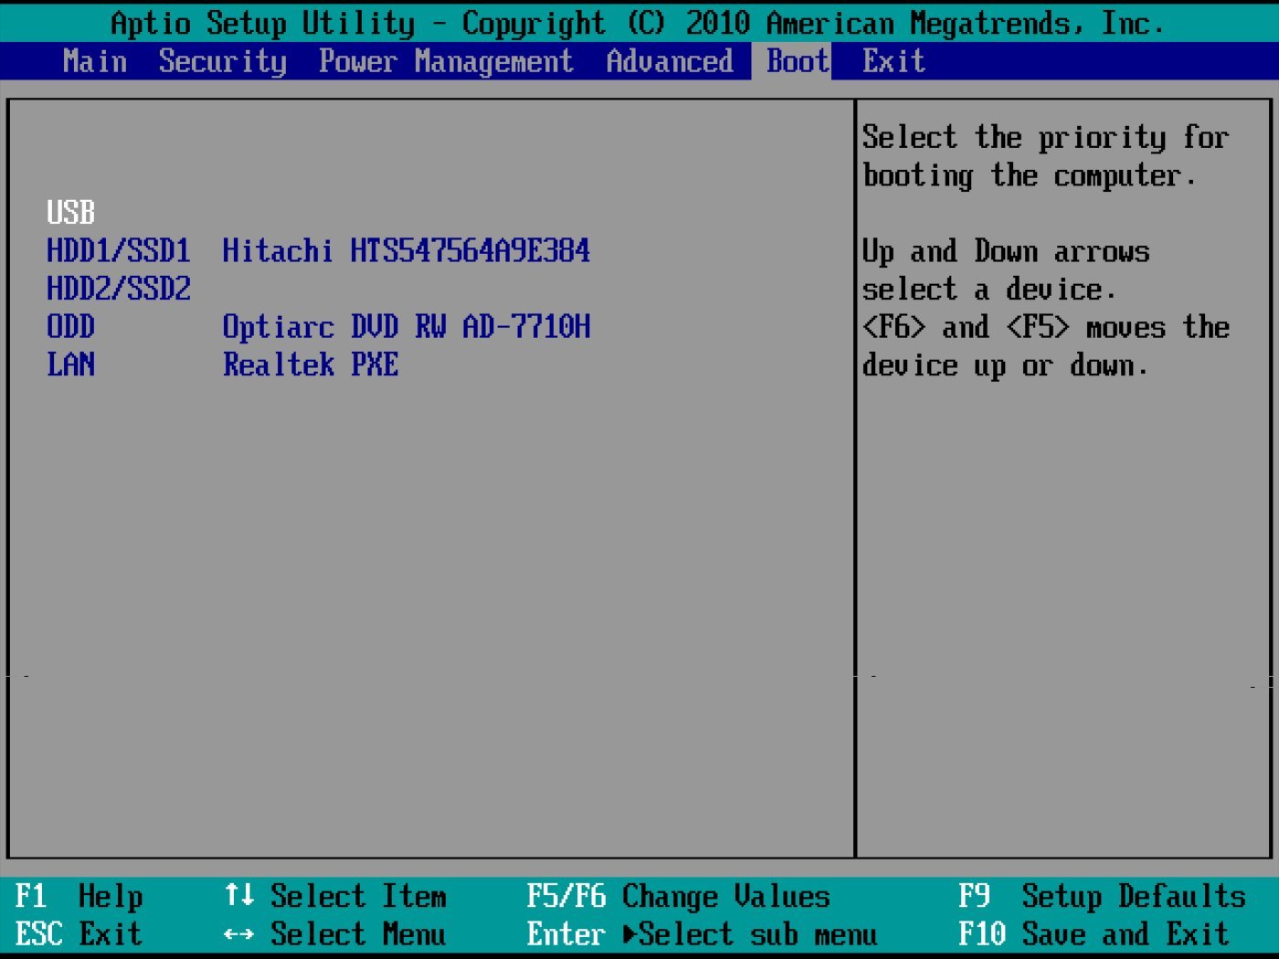
Task: Click the up/down arrows Select Item hint
Action: pyautogui.click(x=335, y=896)
